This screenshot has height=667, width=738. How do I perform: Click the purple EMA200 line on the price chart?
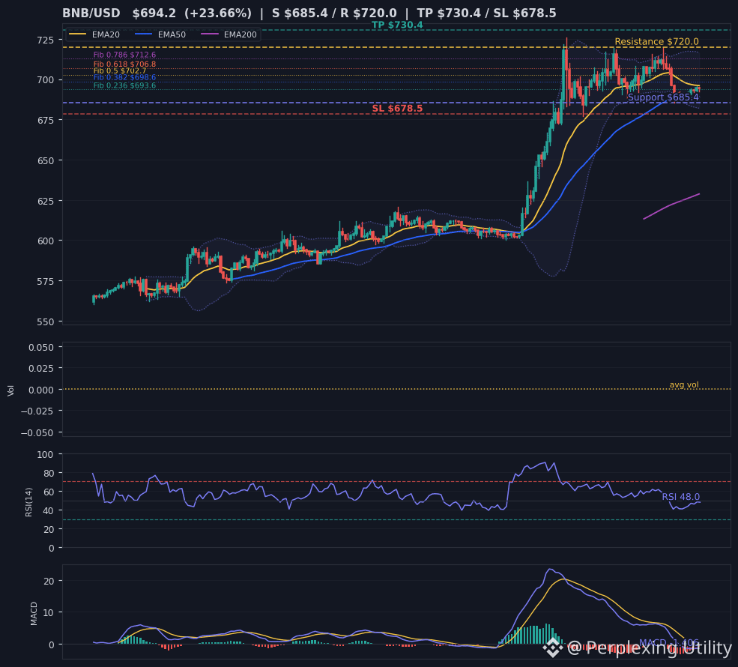[671, 205]
